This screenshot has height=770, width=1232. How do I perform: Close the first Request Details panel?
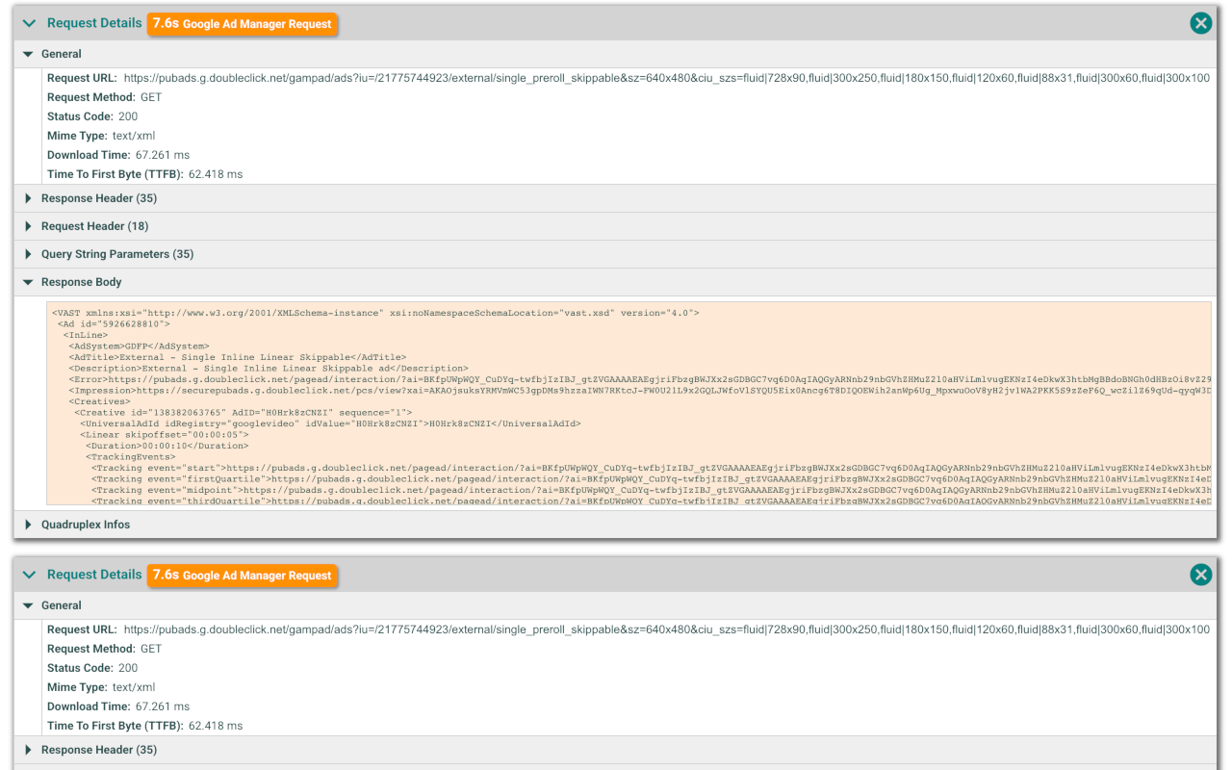click(1200, 23)
